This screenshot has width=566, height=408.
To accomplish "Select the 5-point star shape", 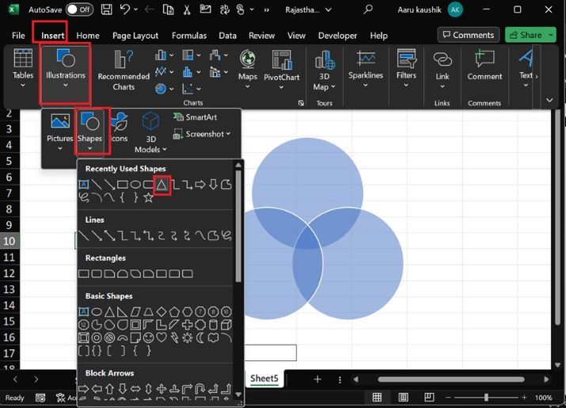I will tap(148, 198).
